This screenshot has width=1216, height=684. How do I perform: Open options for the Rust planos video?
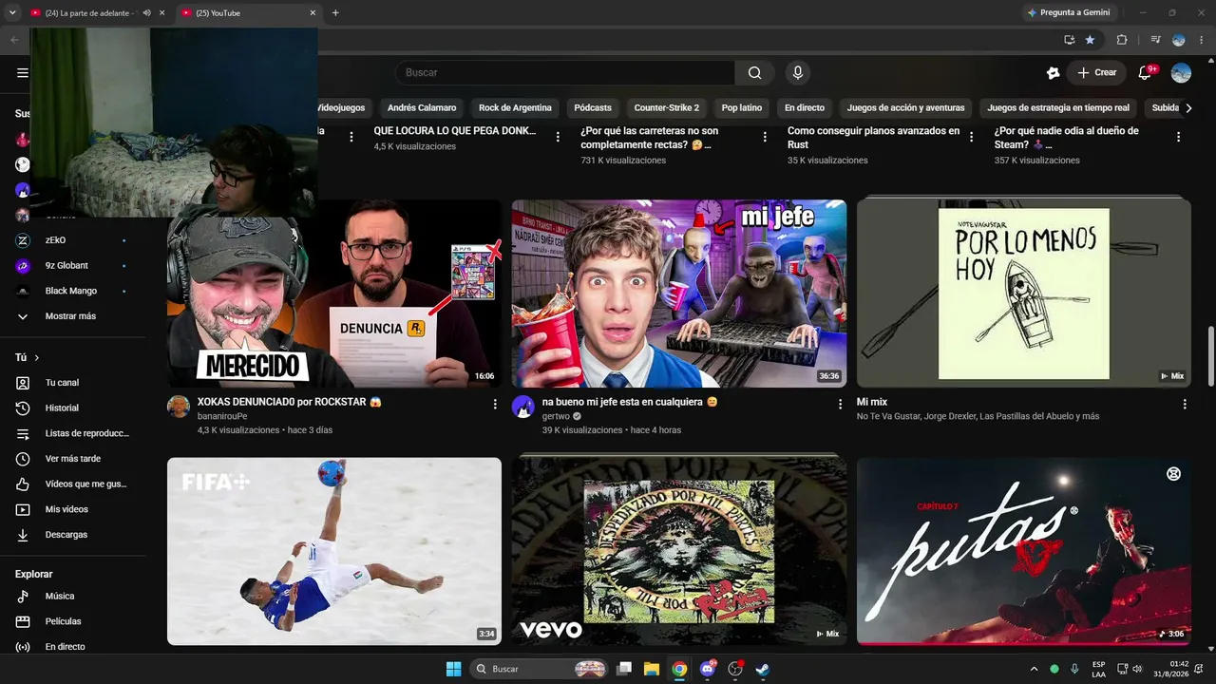click(971, 137)
